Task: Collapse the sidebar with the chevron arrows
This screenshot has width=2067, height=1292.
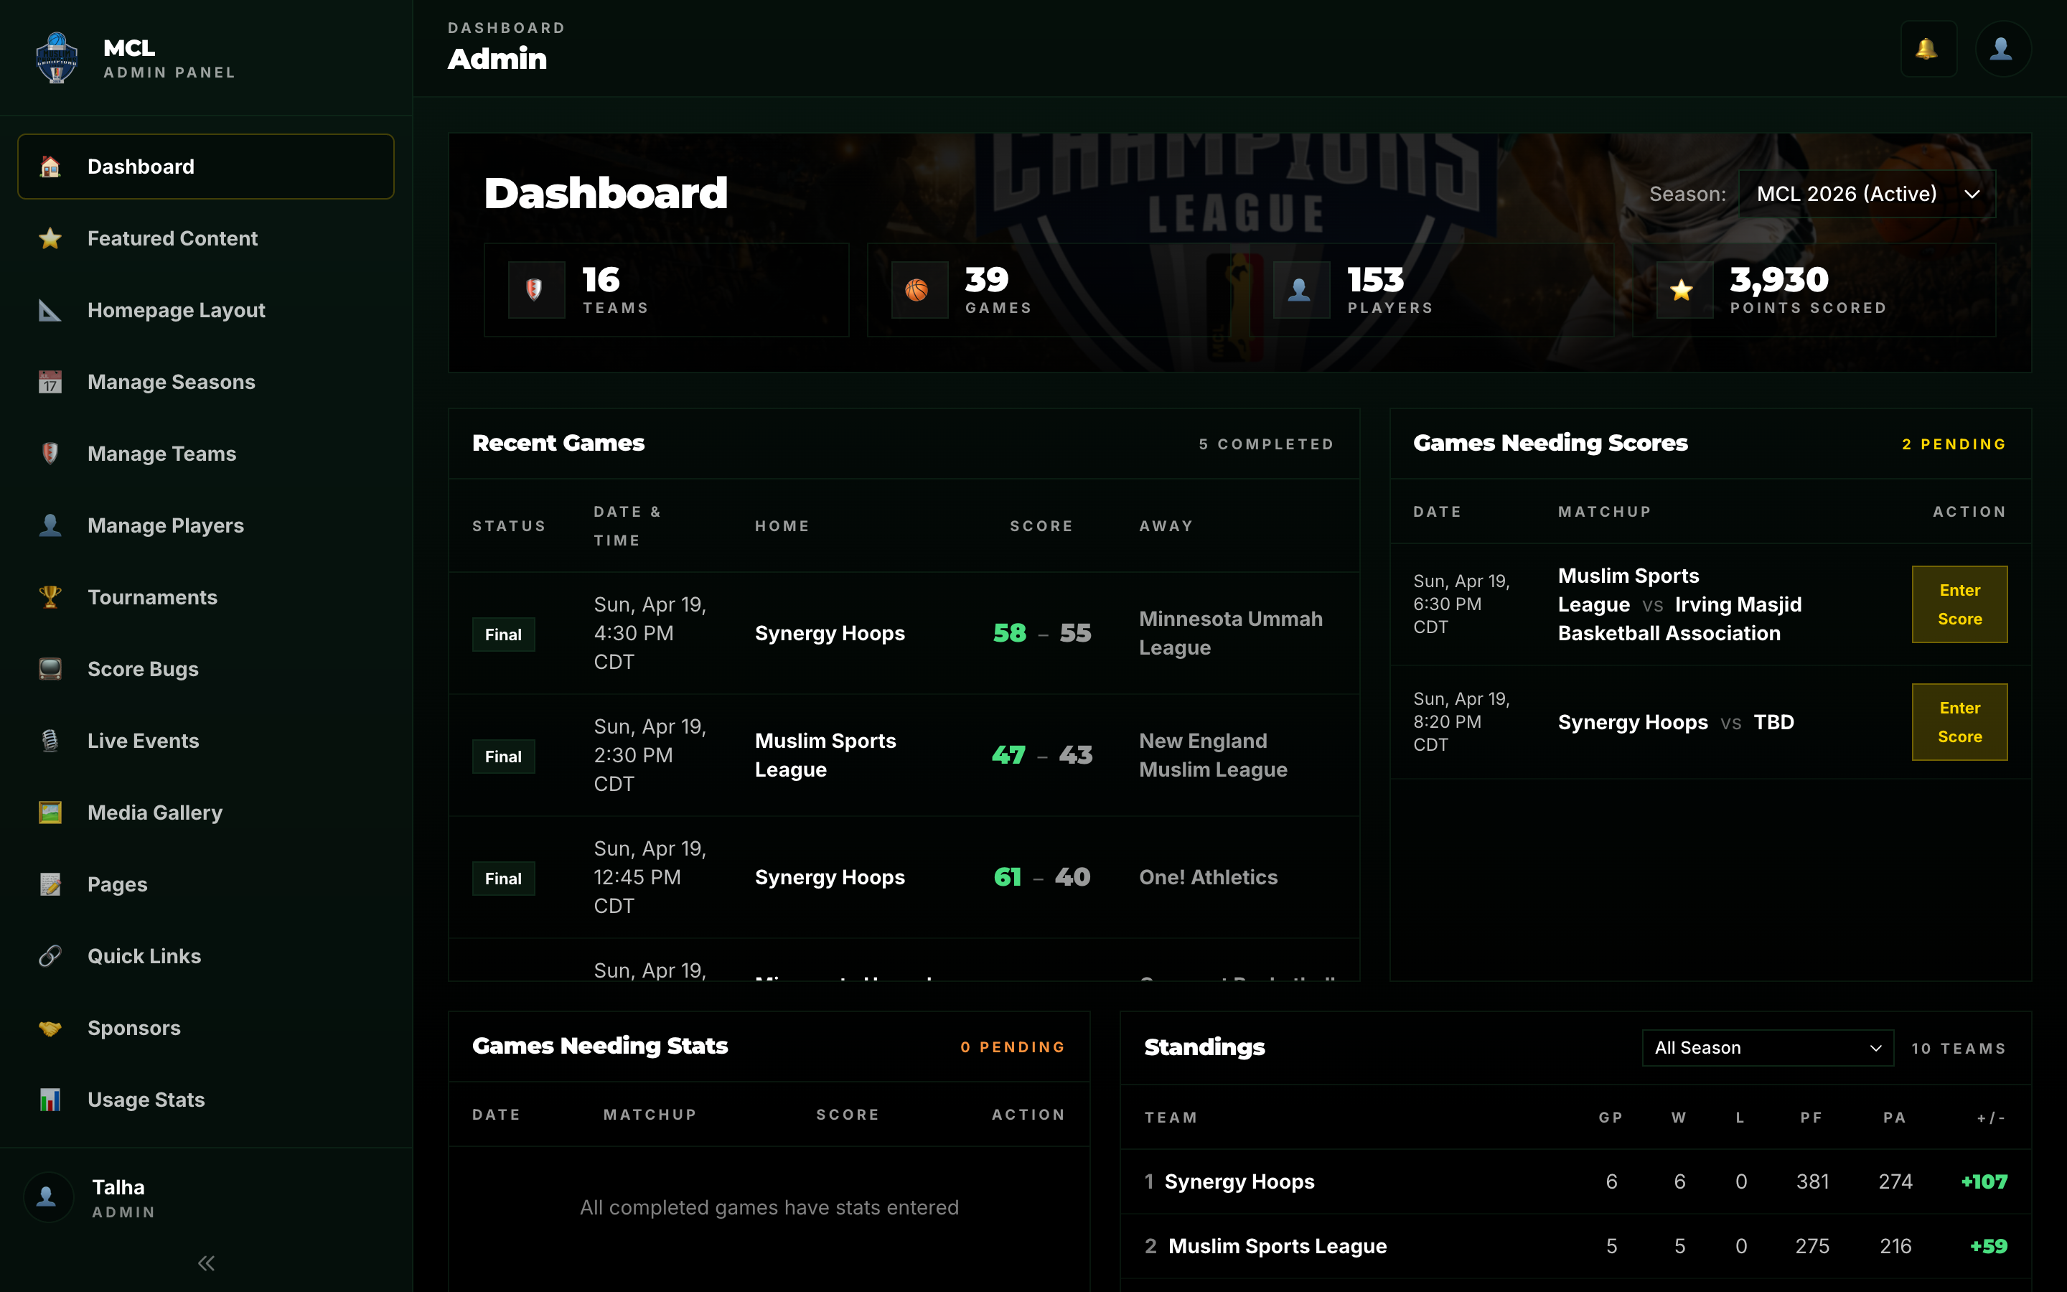Action: click(205, 1262)
